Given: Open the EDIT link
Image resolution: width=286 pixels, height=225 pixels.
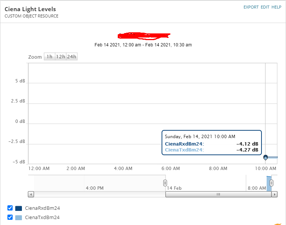Looking at the screenshot, I should 265,7.
